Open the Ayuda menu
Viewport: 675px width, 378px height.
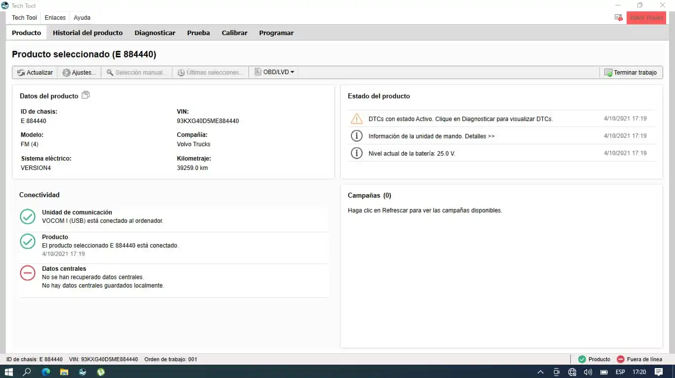click(x=82, y=18)
